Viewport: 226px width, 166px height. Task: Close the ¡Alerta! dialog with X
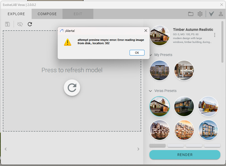[x=146, y=31]
